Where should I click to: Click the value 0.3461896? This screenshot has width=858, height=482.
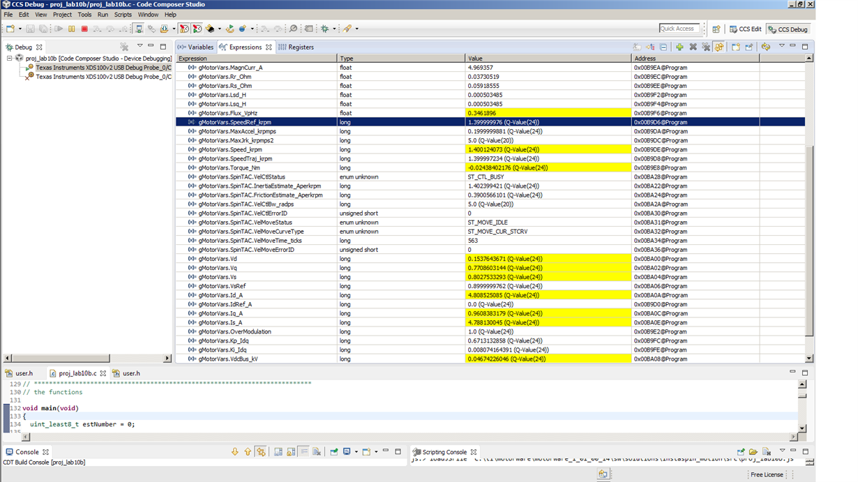[x=482, y=113]
